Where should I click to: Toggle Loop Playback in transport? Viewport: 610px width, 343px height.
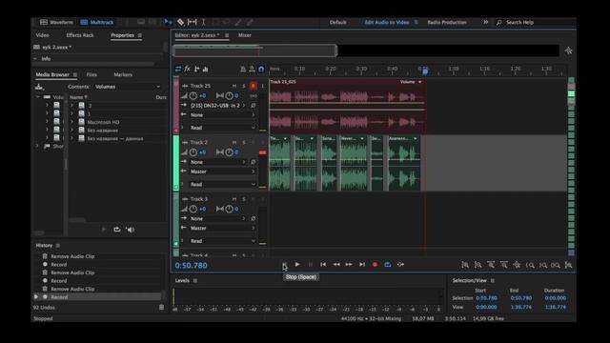click(x=388, y=265)
